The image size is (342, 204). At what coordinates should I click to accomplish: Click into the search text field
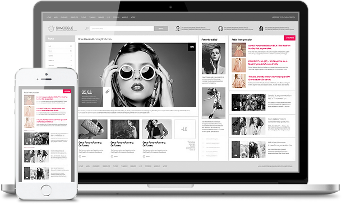coord(122,29)
